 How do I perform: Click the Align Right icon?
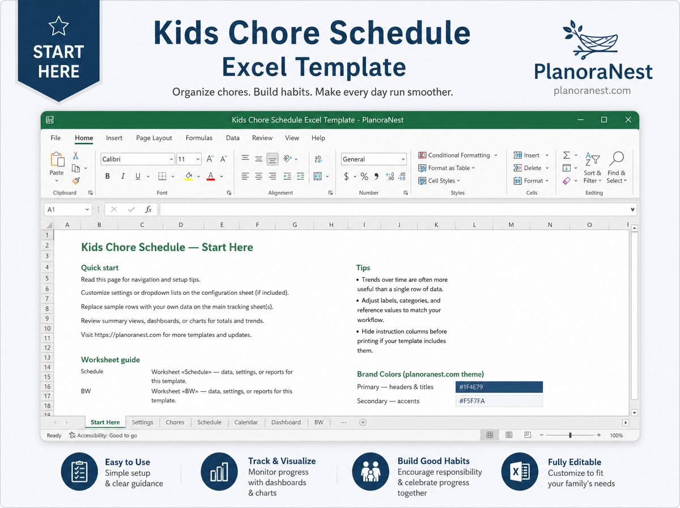click(273, 176)
